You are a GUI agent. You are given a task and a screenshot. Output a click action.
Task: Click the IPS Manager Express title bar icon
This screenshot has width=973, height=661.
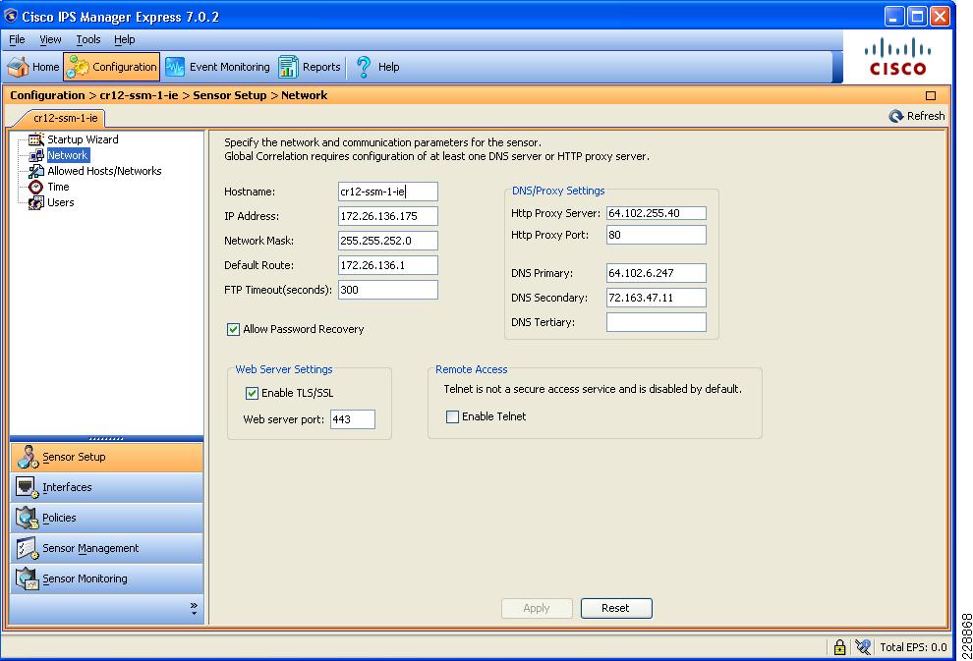(11, 16)
